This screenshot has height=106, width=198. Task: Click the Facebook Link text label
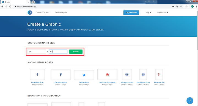[61, 82]
